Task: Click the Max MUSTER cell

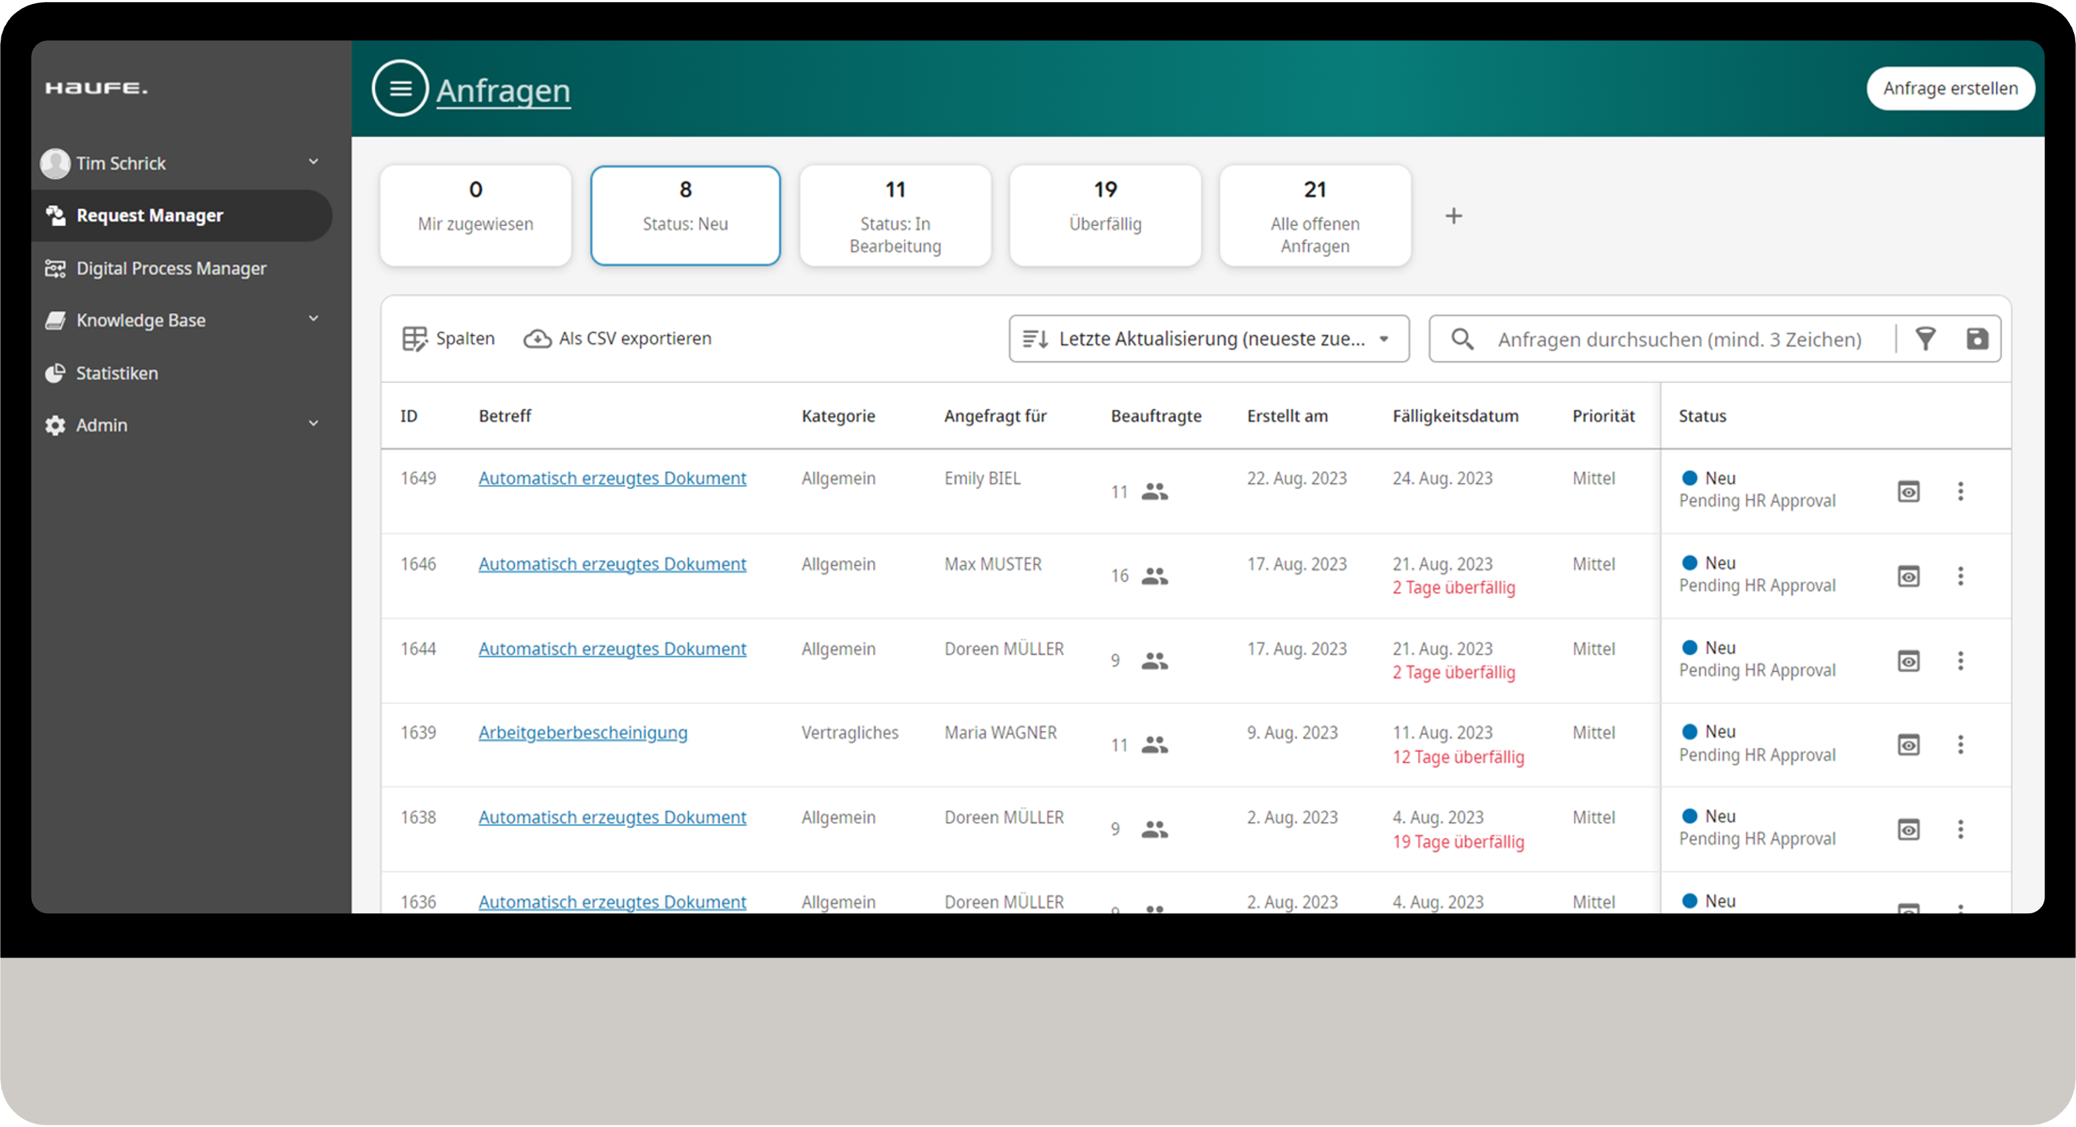Action: 993,563
